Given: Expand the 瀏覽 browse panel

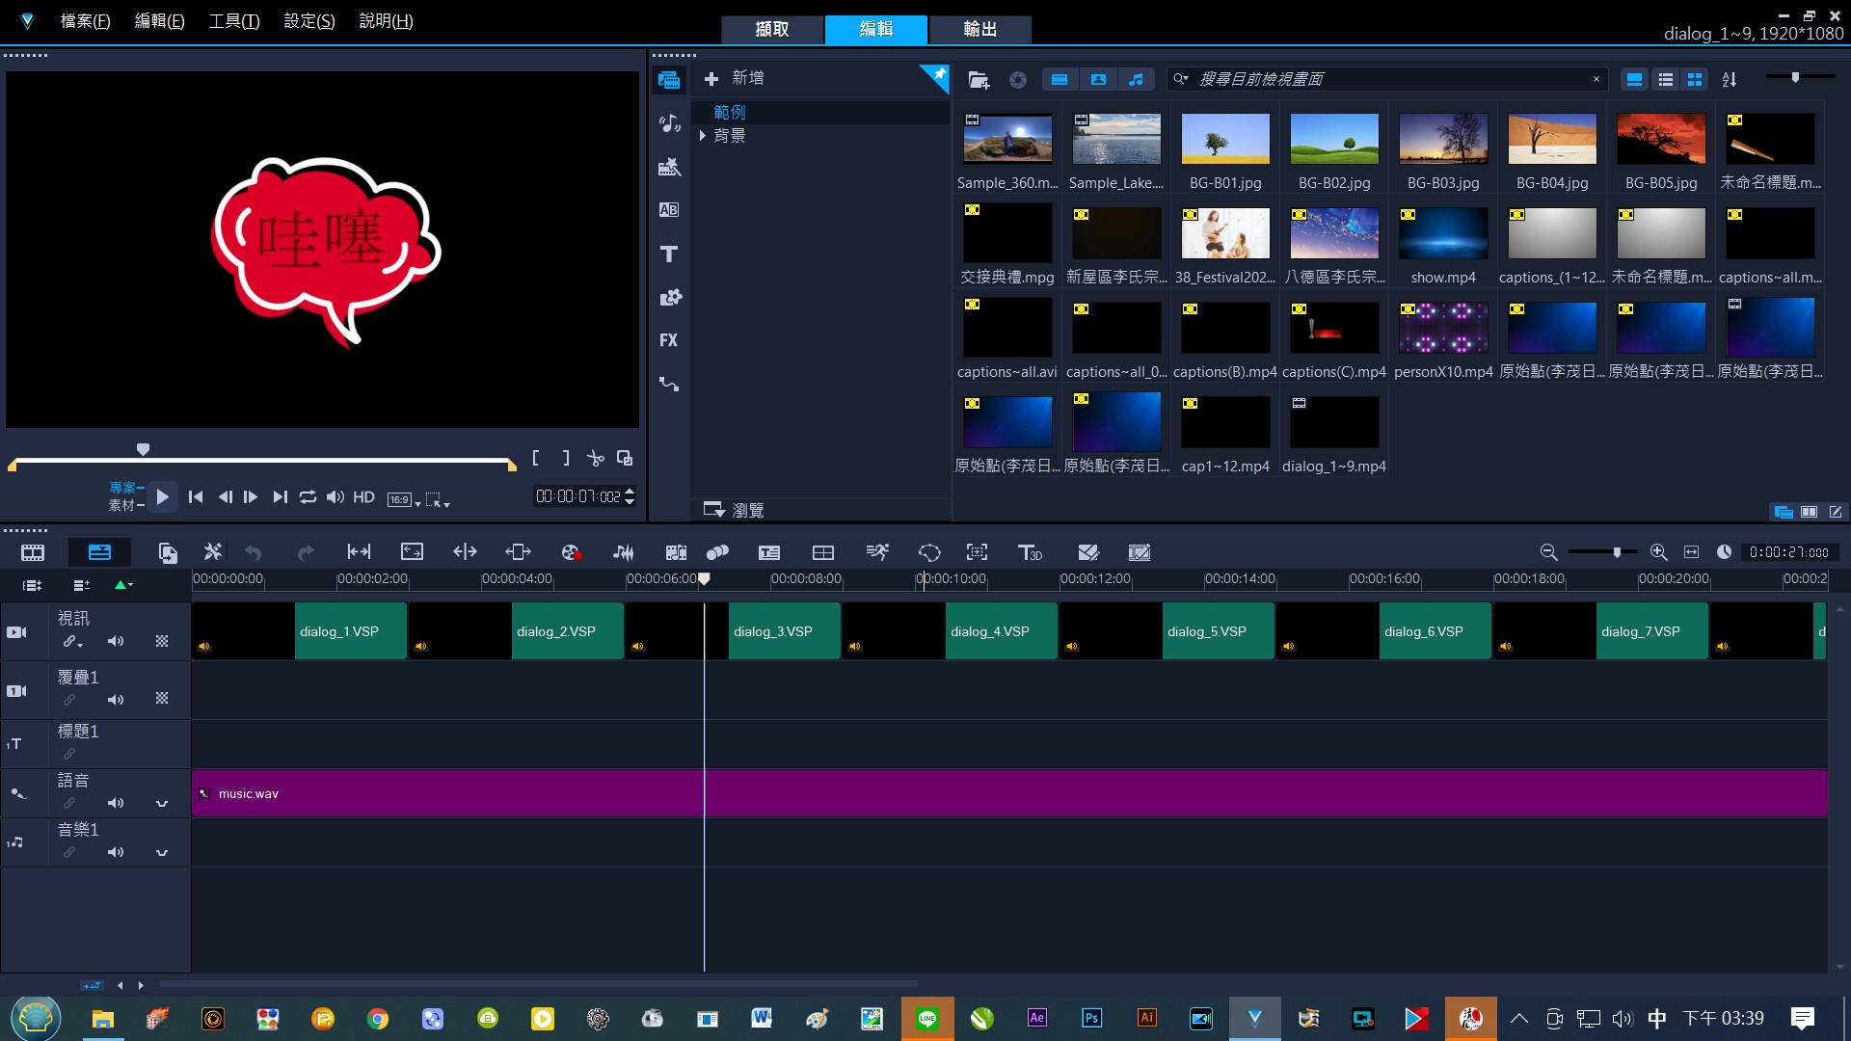Looking at the screenshot, I should (x=734, y=510).
